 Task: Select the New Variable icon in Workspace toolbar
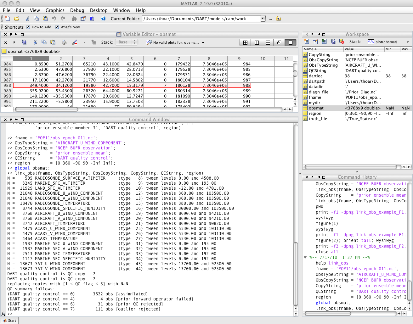click(307, 42)
